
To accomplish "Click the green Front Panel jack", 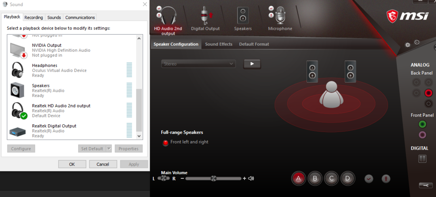I will [422, 124].
